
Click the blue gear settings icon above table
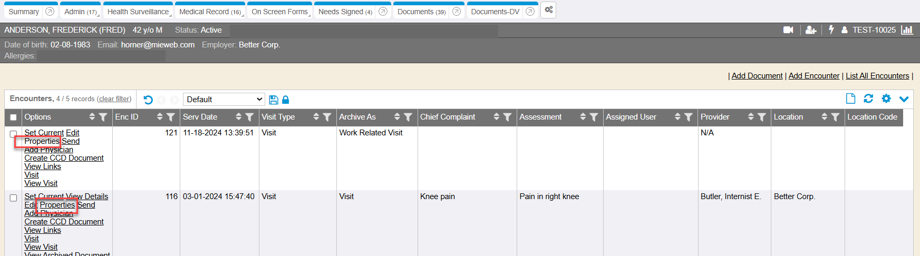pos(886,99)
